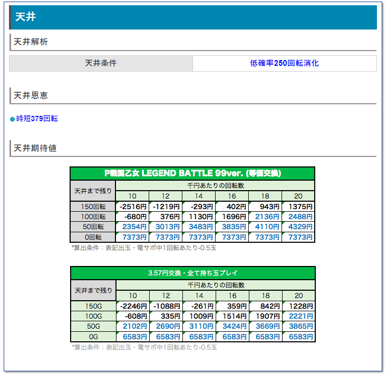This screenshot has height=375, width=388.
Task: Click the 3013円 value cell
Action: (x=166, y=226)
